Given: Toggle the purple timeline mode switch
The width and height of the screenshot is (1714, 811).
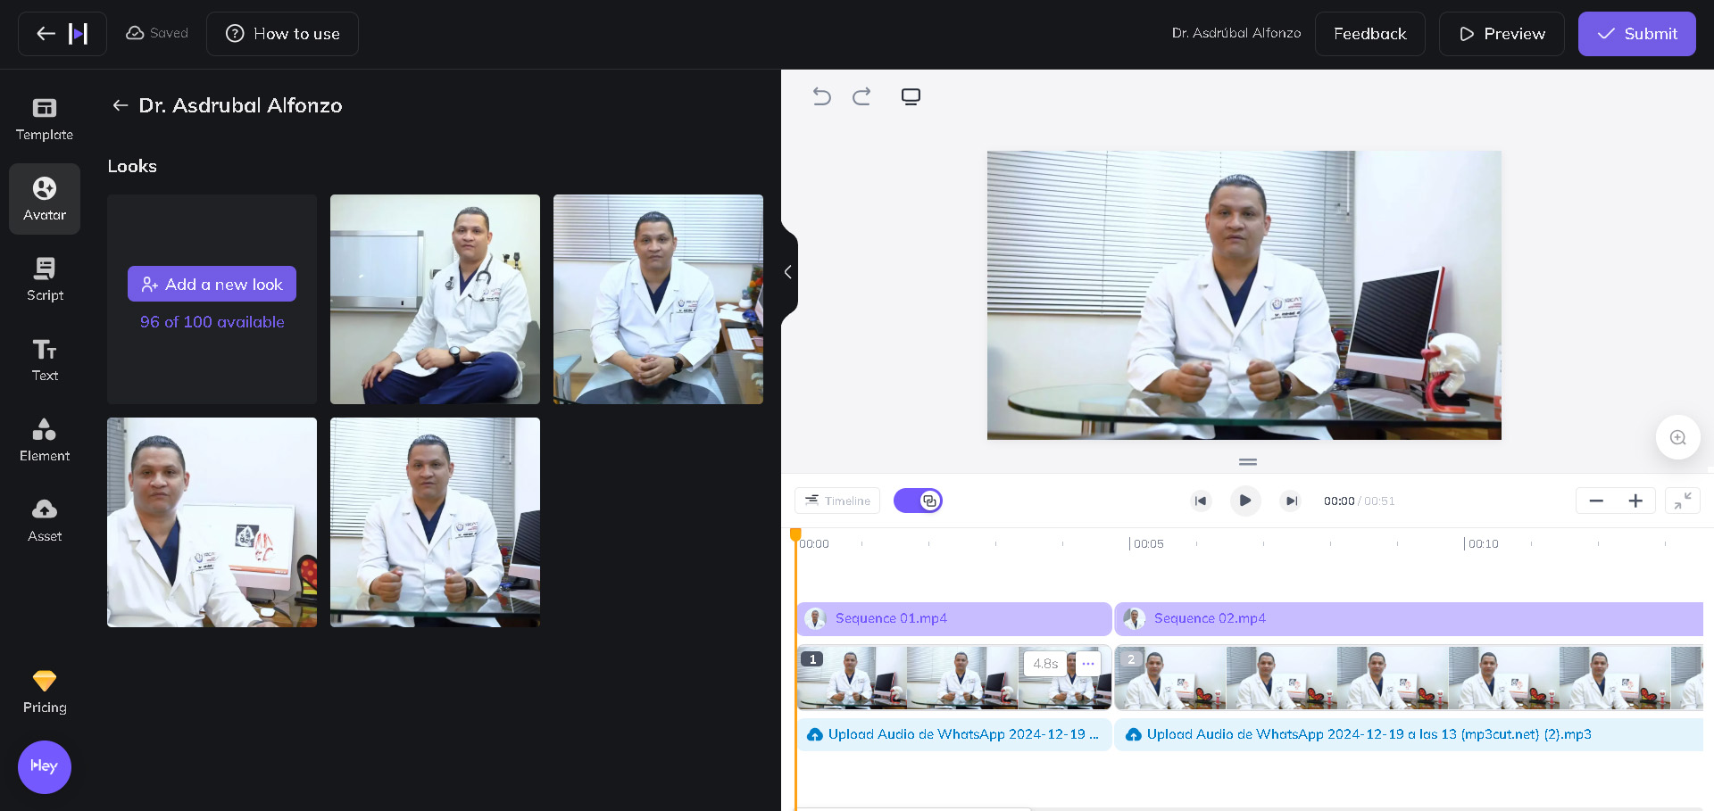Looking at the screenshot, I should pos(918,501).
